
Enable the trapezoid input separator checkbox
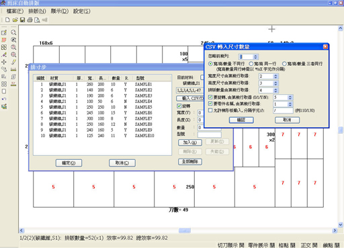pyautogui.click(x=210, y=110)
